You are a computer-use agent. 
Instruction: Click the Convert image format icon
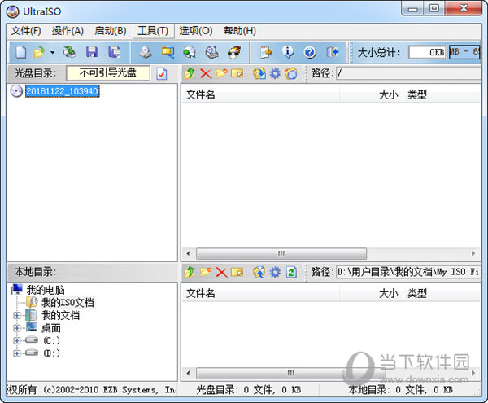(x=168, y=52)
